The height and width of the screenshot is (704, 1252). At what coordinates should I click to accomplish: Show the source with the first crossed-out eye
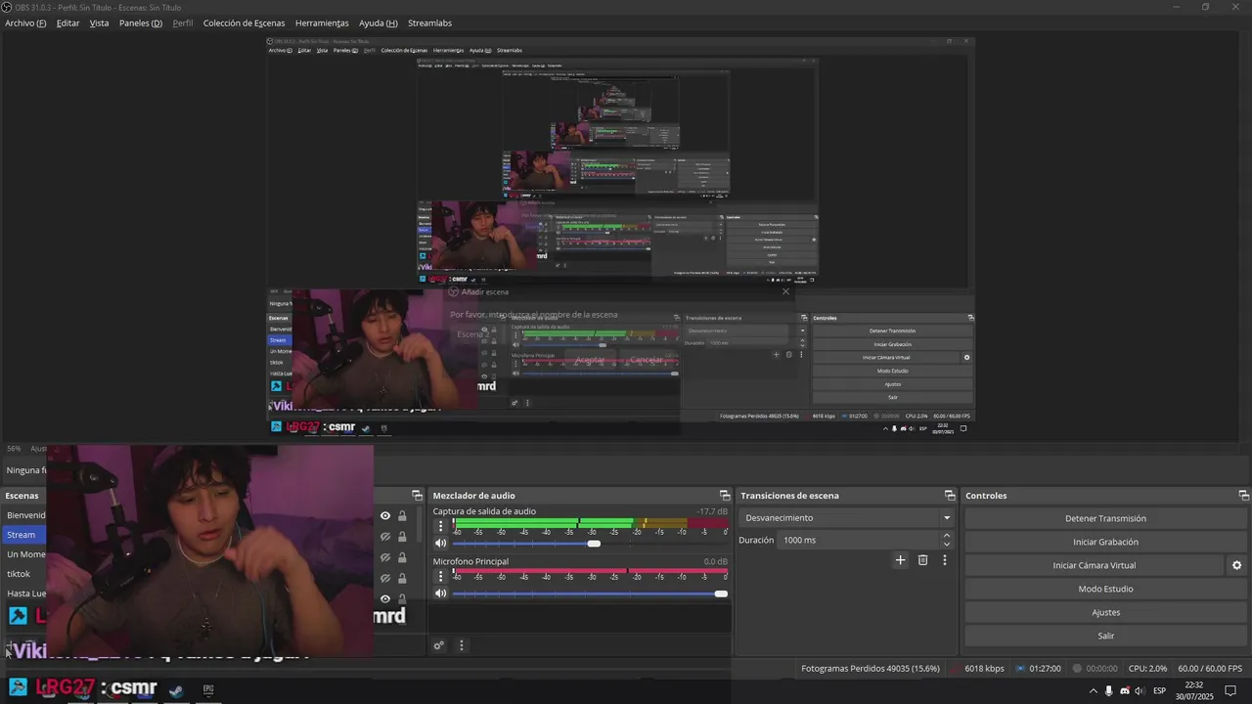point(385,537)
